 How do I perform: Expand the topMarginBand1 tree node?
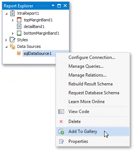(13, 20)
